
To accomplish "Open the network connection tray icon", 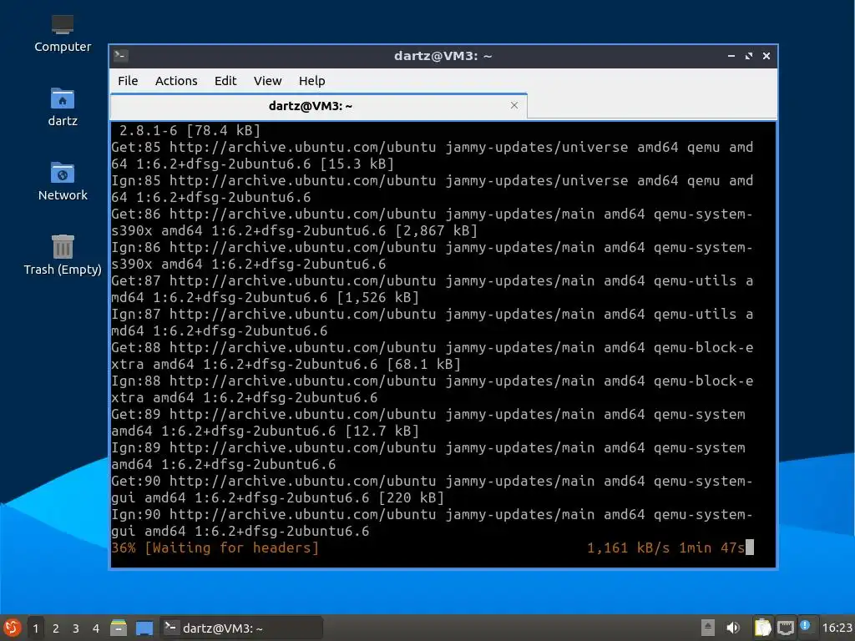I will click(785, 628).
